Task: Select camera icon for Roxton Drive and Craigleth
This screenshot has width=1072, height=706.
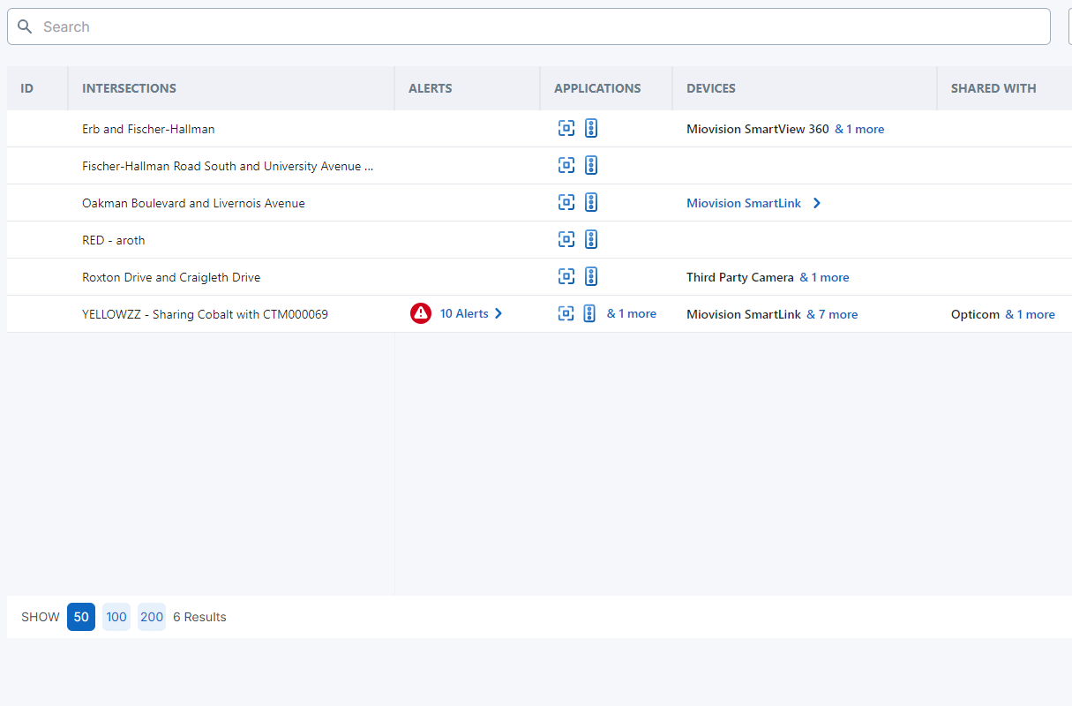Action: point(566,276)
